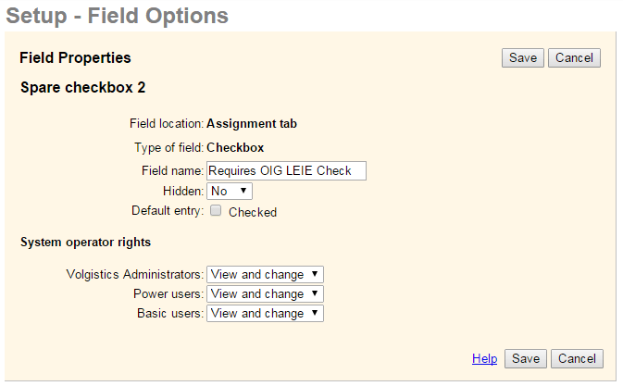The width and height of the screenshot is (623, 386).
Task: Click the 'Checked' label beside the checkbox
Action: pos(252,212)
